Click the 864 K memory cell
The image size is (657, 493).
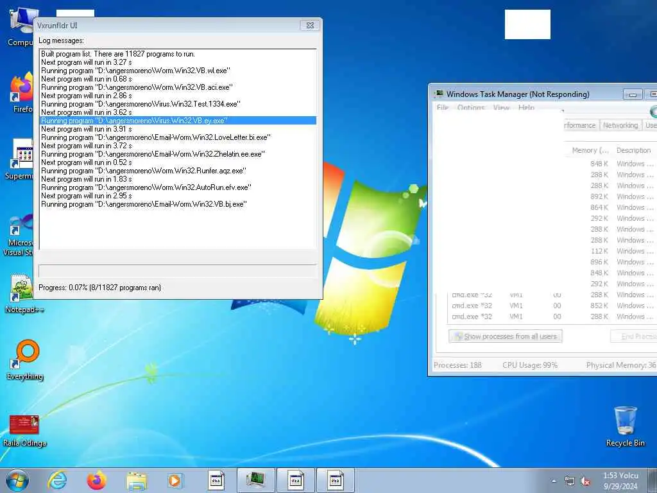tap(599, 207)
